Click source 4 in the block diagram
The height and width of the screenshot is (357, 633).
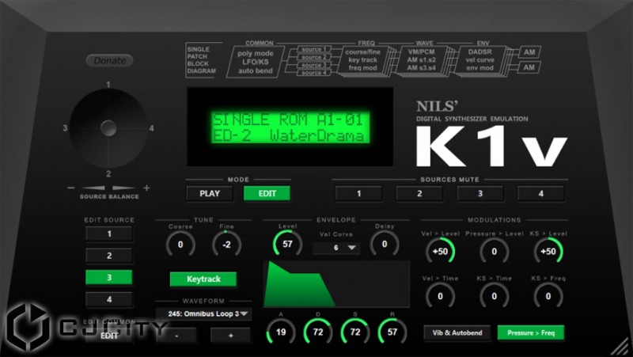point(314,72)
